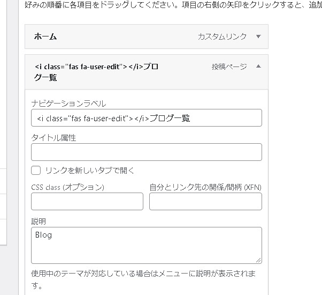Click the CSS class (オプション) label
This screenshot has width=322, height=295.
coord(67,187)
